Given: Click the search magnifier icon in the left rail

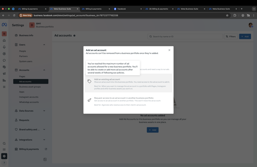Looking at the screenshot, I should click(4, 144).
